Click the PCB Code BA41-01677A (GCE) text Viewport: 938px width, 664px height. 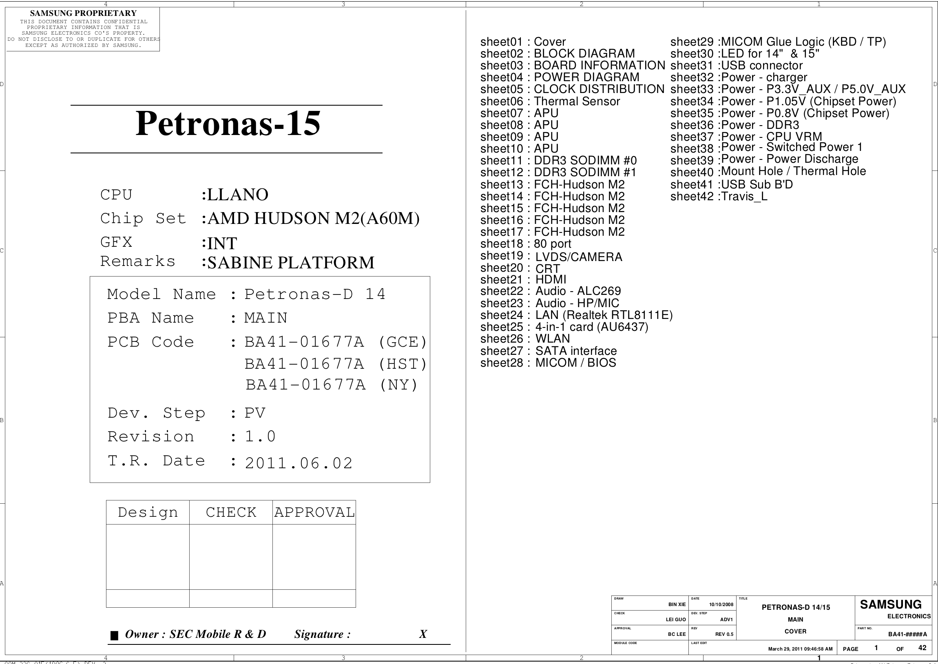[335, 342]
